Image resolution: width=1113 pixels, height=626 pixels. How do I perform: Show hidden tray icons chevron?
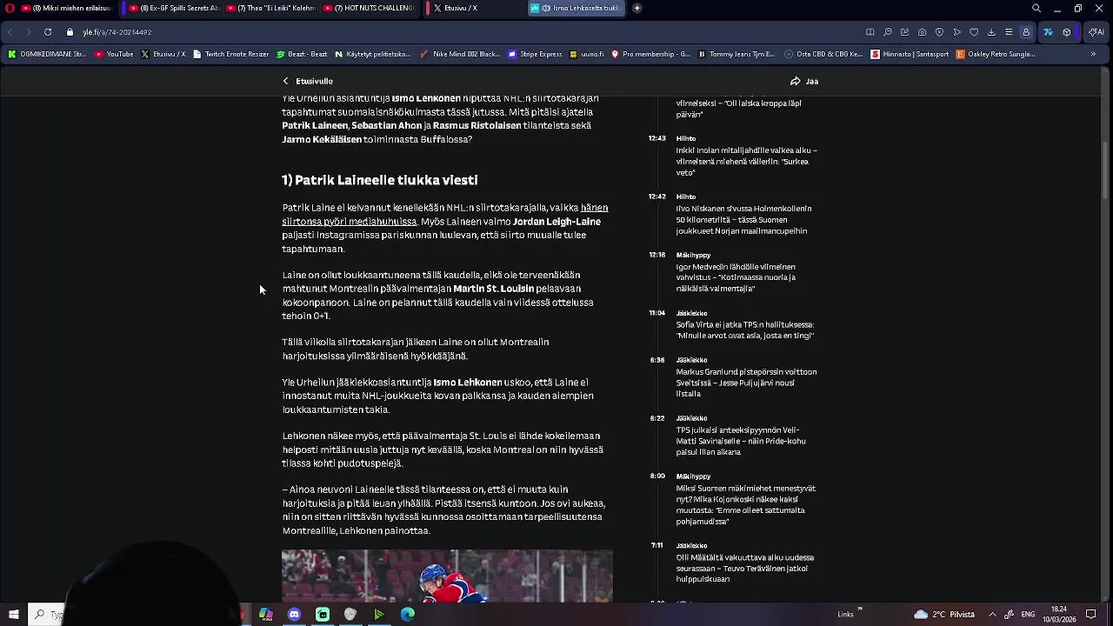point(992,615)
